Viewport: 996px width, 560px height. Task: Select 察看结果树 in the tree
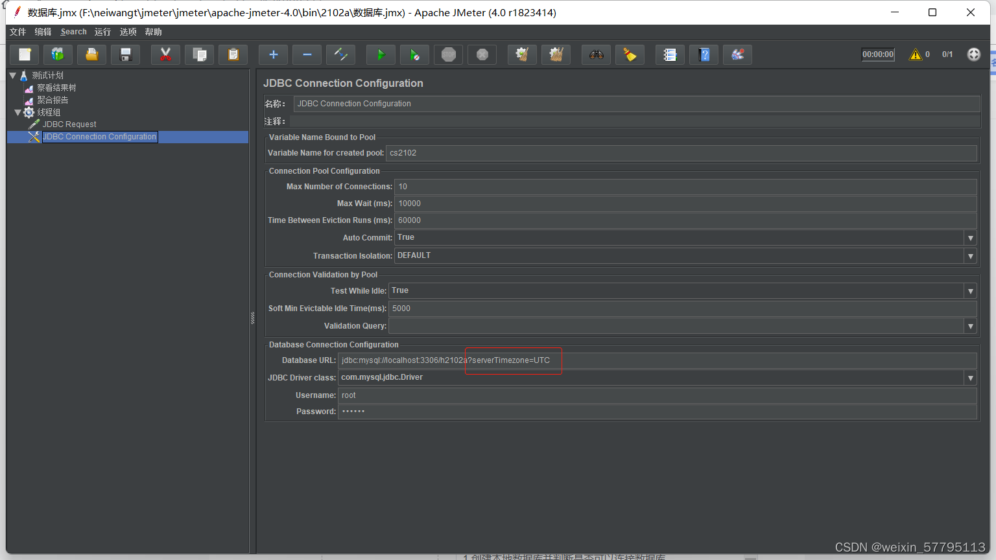click(x=56, y=87)
